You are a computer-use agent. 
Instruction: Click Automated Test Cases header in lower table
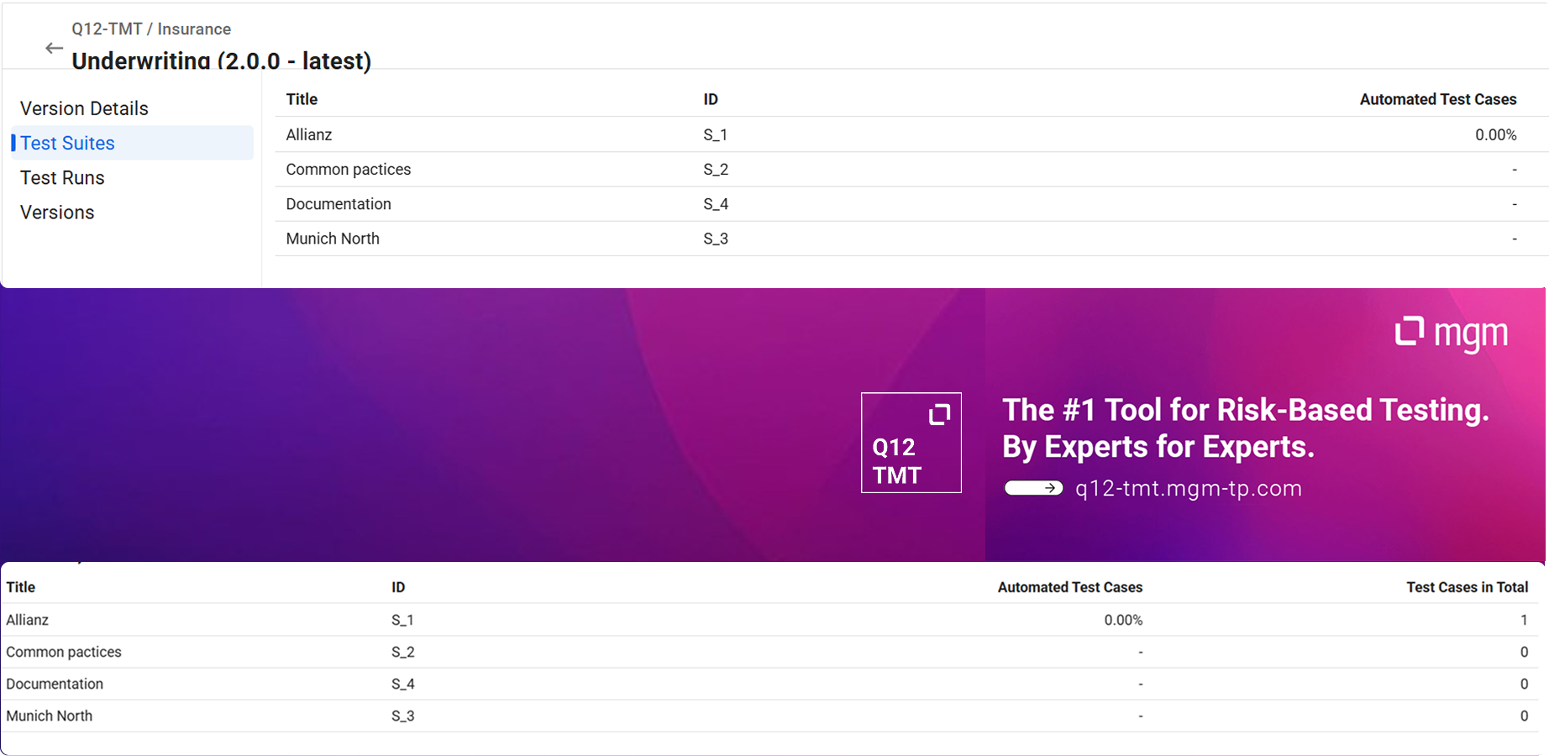click(1070, 587)
